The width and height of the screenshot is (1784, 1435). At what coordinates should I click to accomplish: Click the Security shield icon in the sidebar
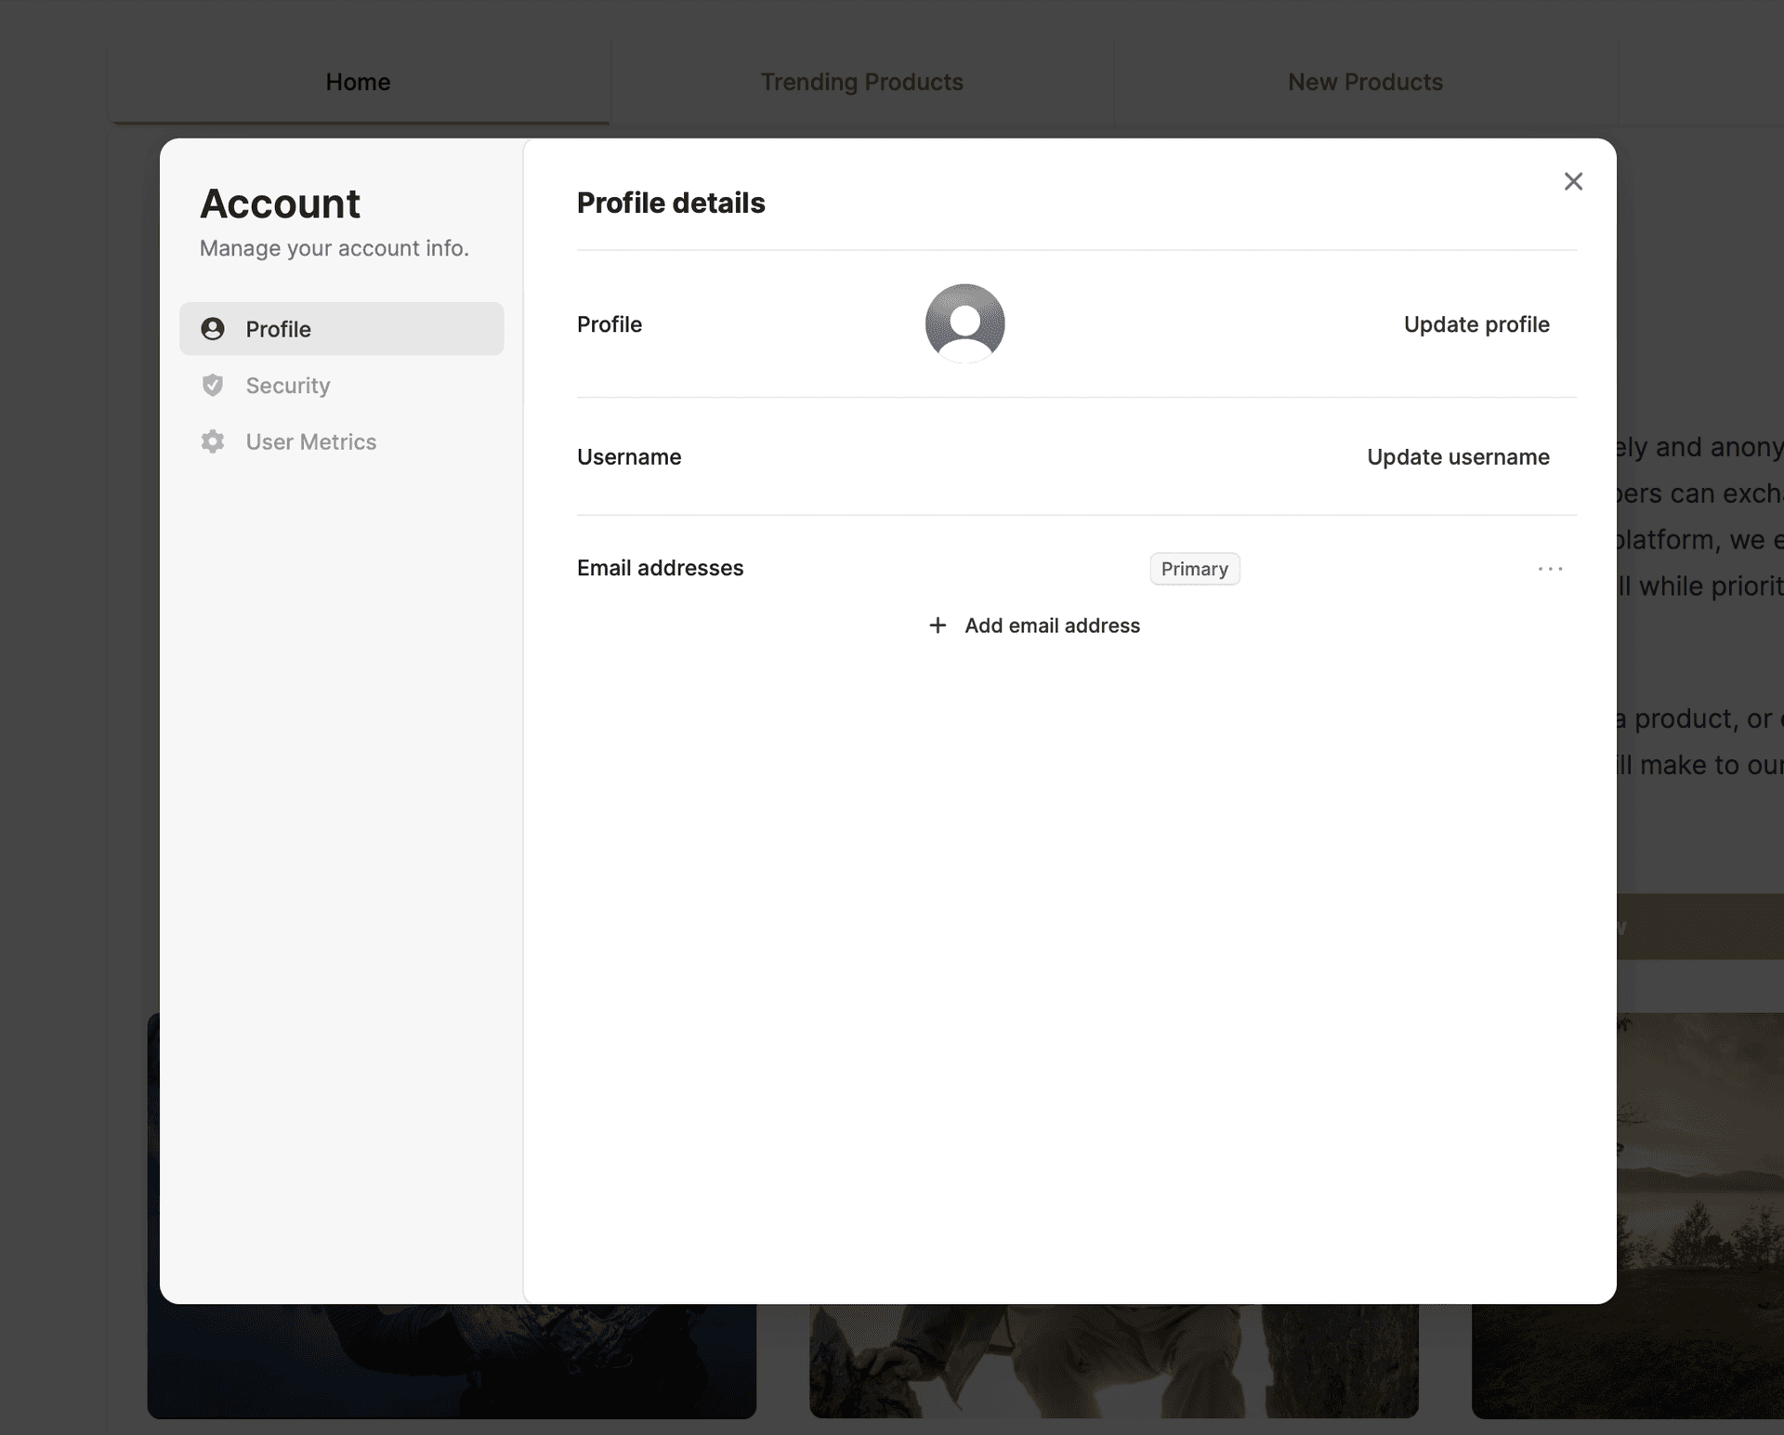213,385
